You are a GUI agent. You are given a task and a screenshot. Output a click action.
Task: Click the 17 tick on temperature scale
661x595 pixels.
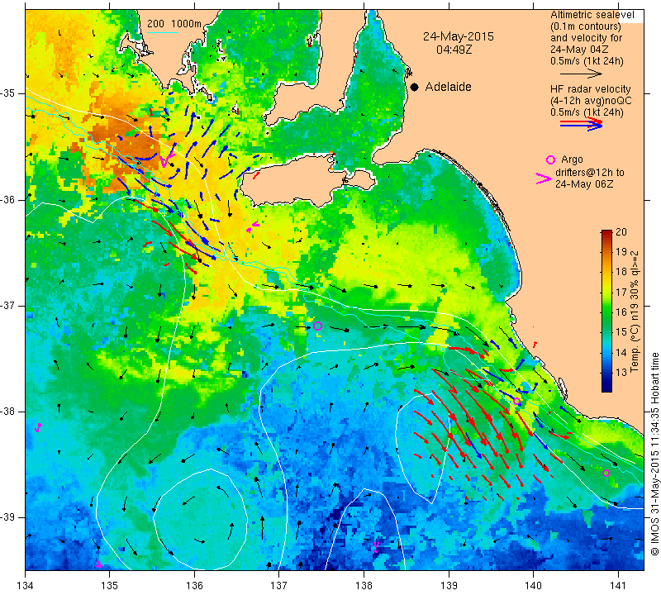point(621,292)
